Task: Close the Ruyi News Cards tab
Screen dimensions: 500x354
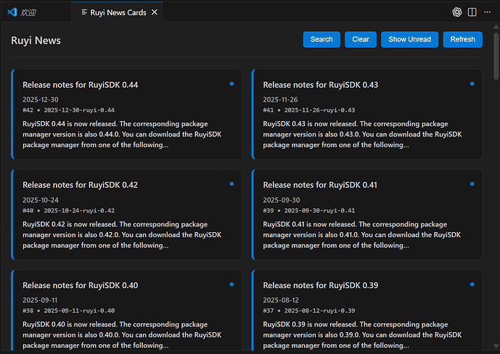Action: 155,12
